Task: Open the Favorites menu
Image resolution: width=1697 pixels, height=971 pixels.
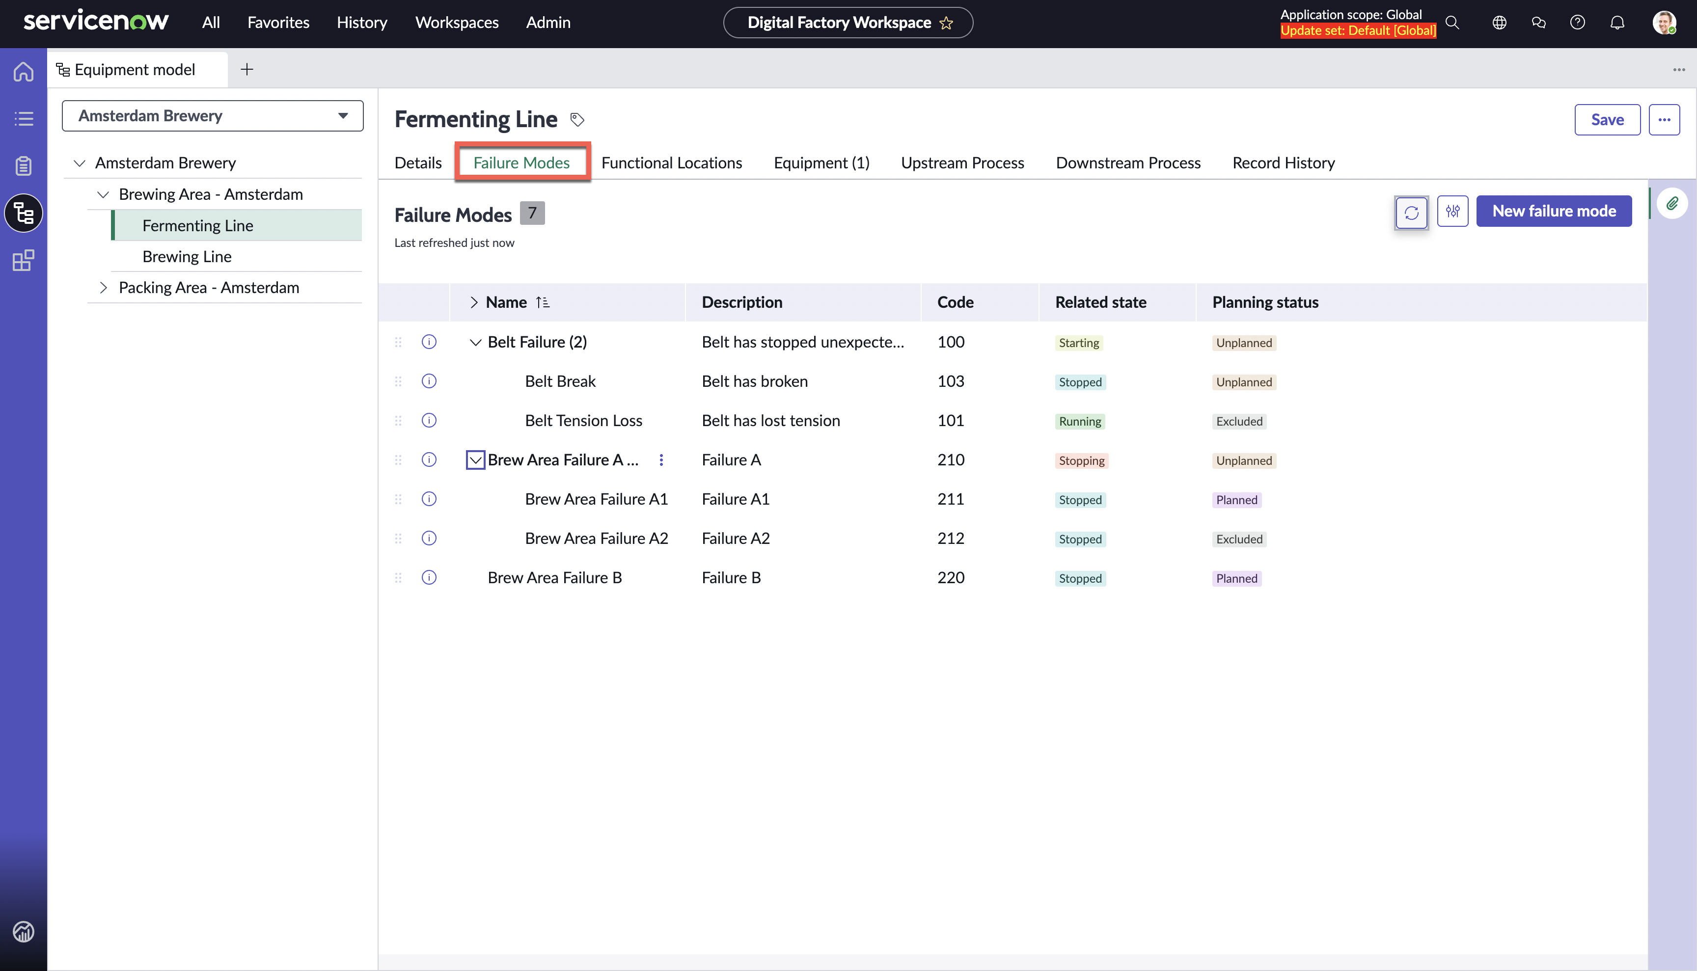Action: coord(278,23)
